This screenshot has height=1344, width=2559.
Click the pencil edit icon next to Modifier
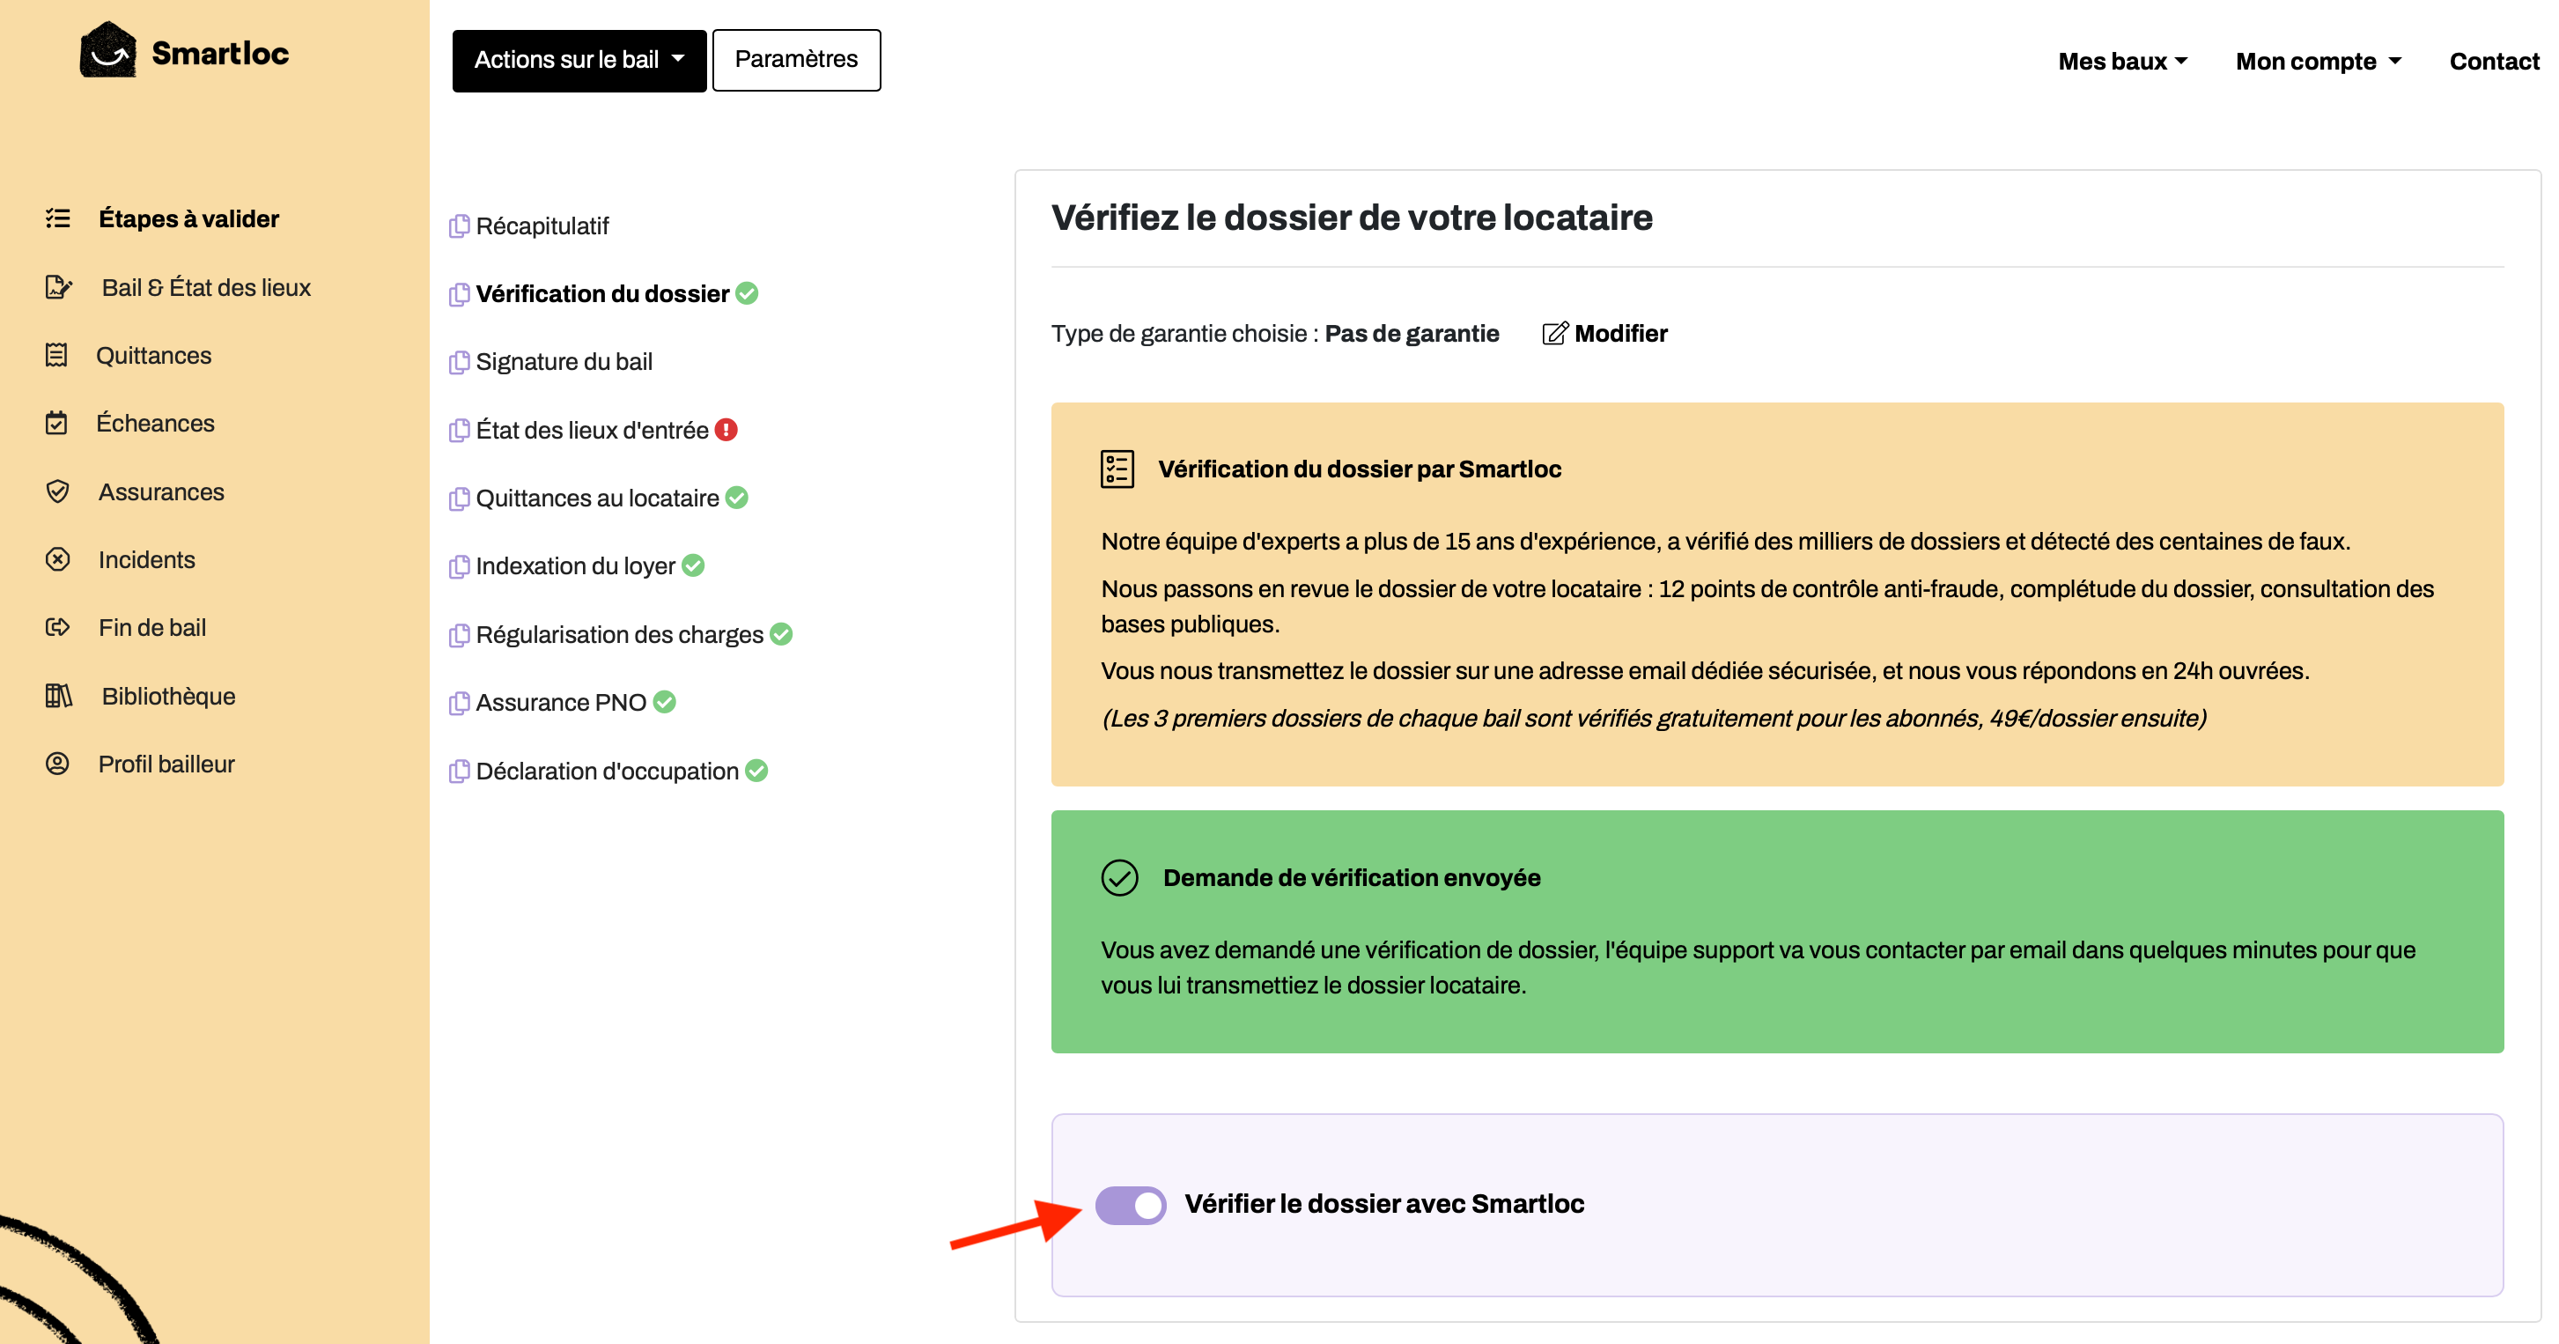pyautogui.click(x=1554, y=334)
